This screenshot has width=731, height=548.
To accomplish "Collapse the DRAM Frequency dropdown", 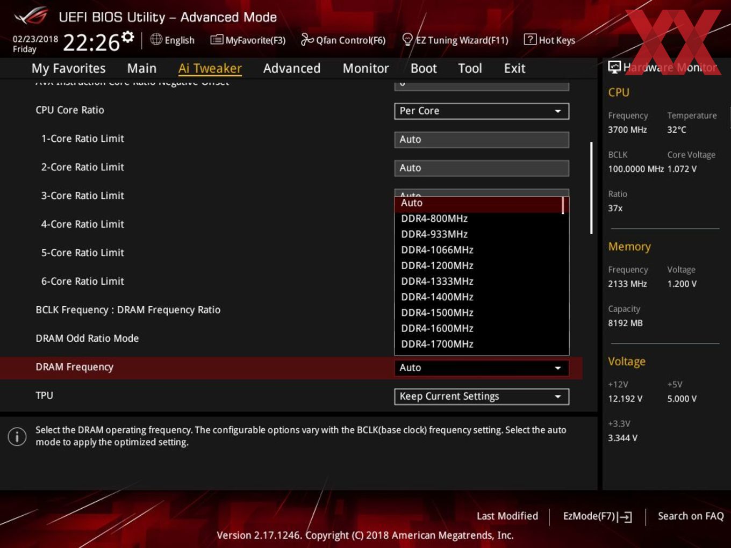I will point(482,367).
